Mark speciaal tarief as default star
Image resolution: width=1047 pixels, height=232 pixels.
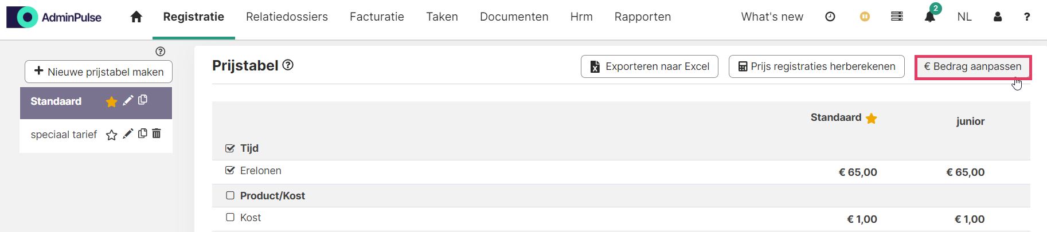[112, 135]
